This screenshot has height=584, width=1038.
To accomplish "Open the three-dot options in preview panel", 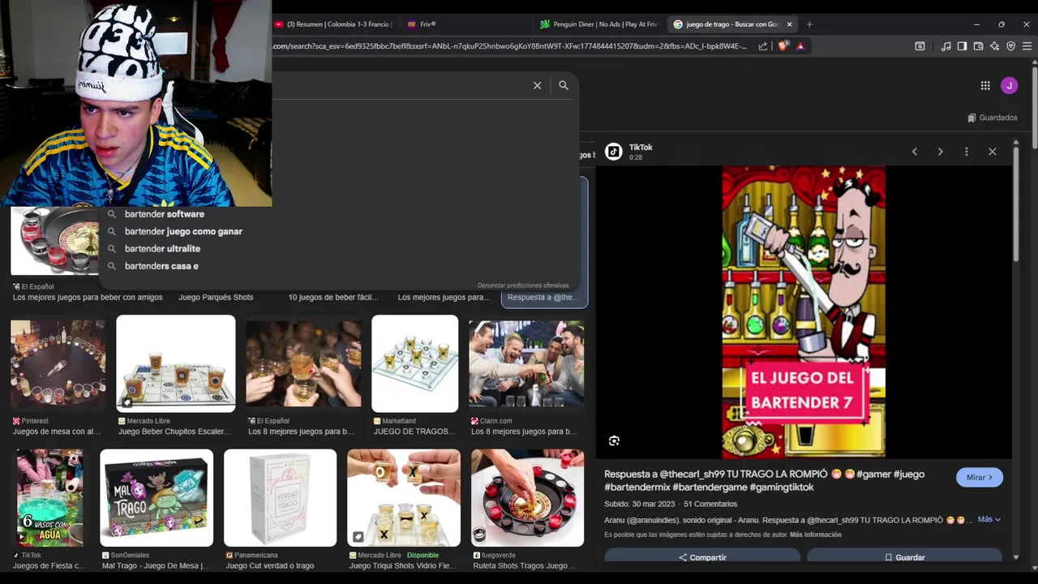I will click(967, 152).
